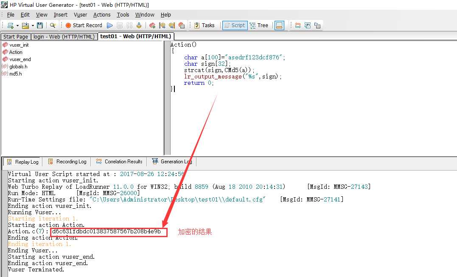Click the first clock-and-bar toolbar icon
This screenshot has width=457, height=277.
[x=163, y=25]
